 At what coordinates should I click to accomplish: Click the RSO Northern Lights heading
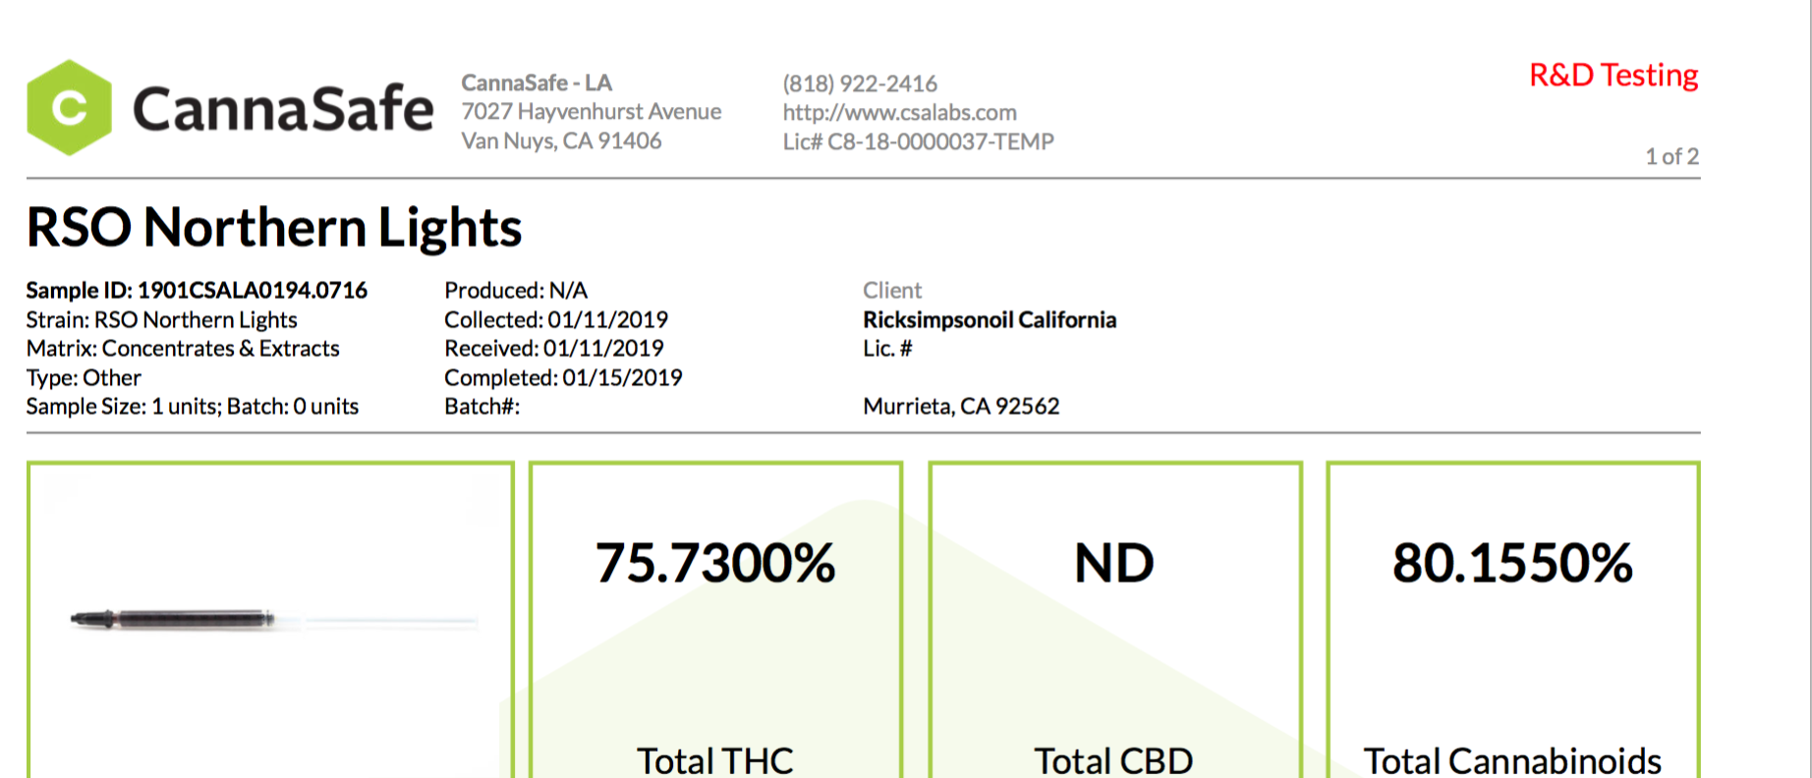tap(274, 227)
